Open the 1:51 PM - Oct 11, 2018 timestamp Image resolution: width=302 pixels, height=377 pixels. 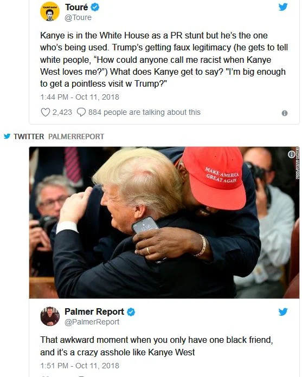[x=80, y=366]
